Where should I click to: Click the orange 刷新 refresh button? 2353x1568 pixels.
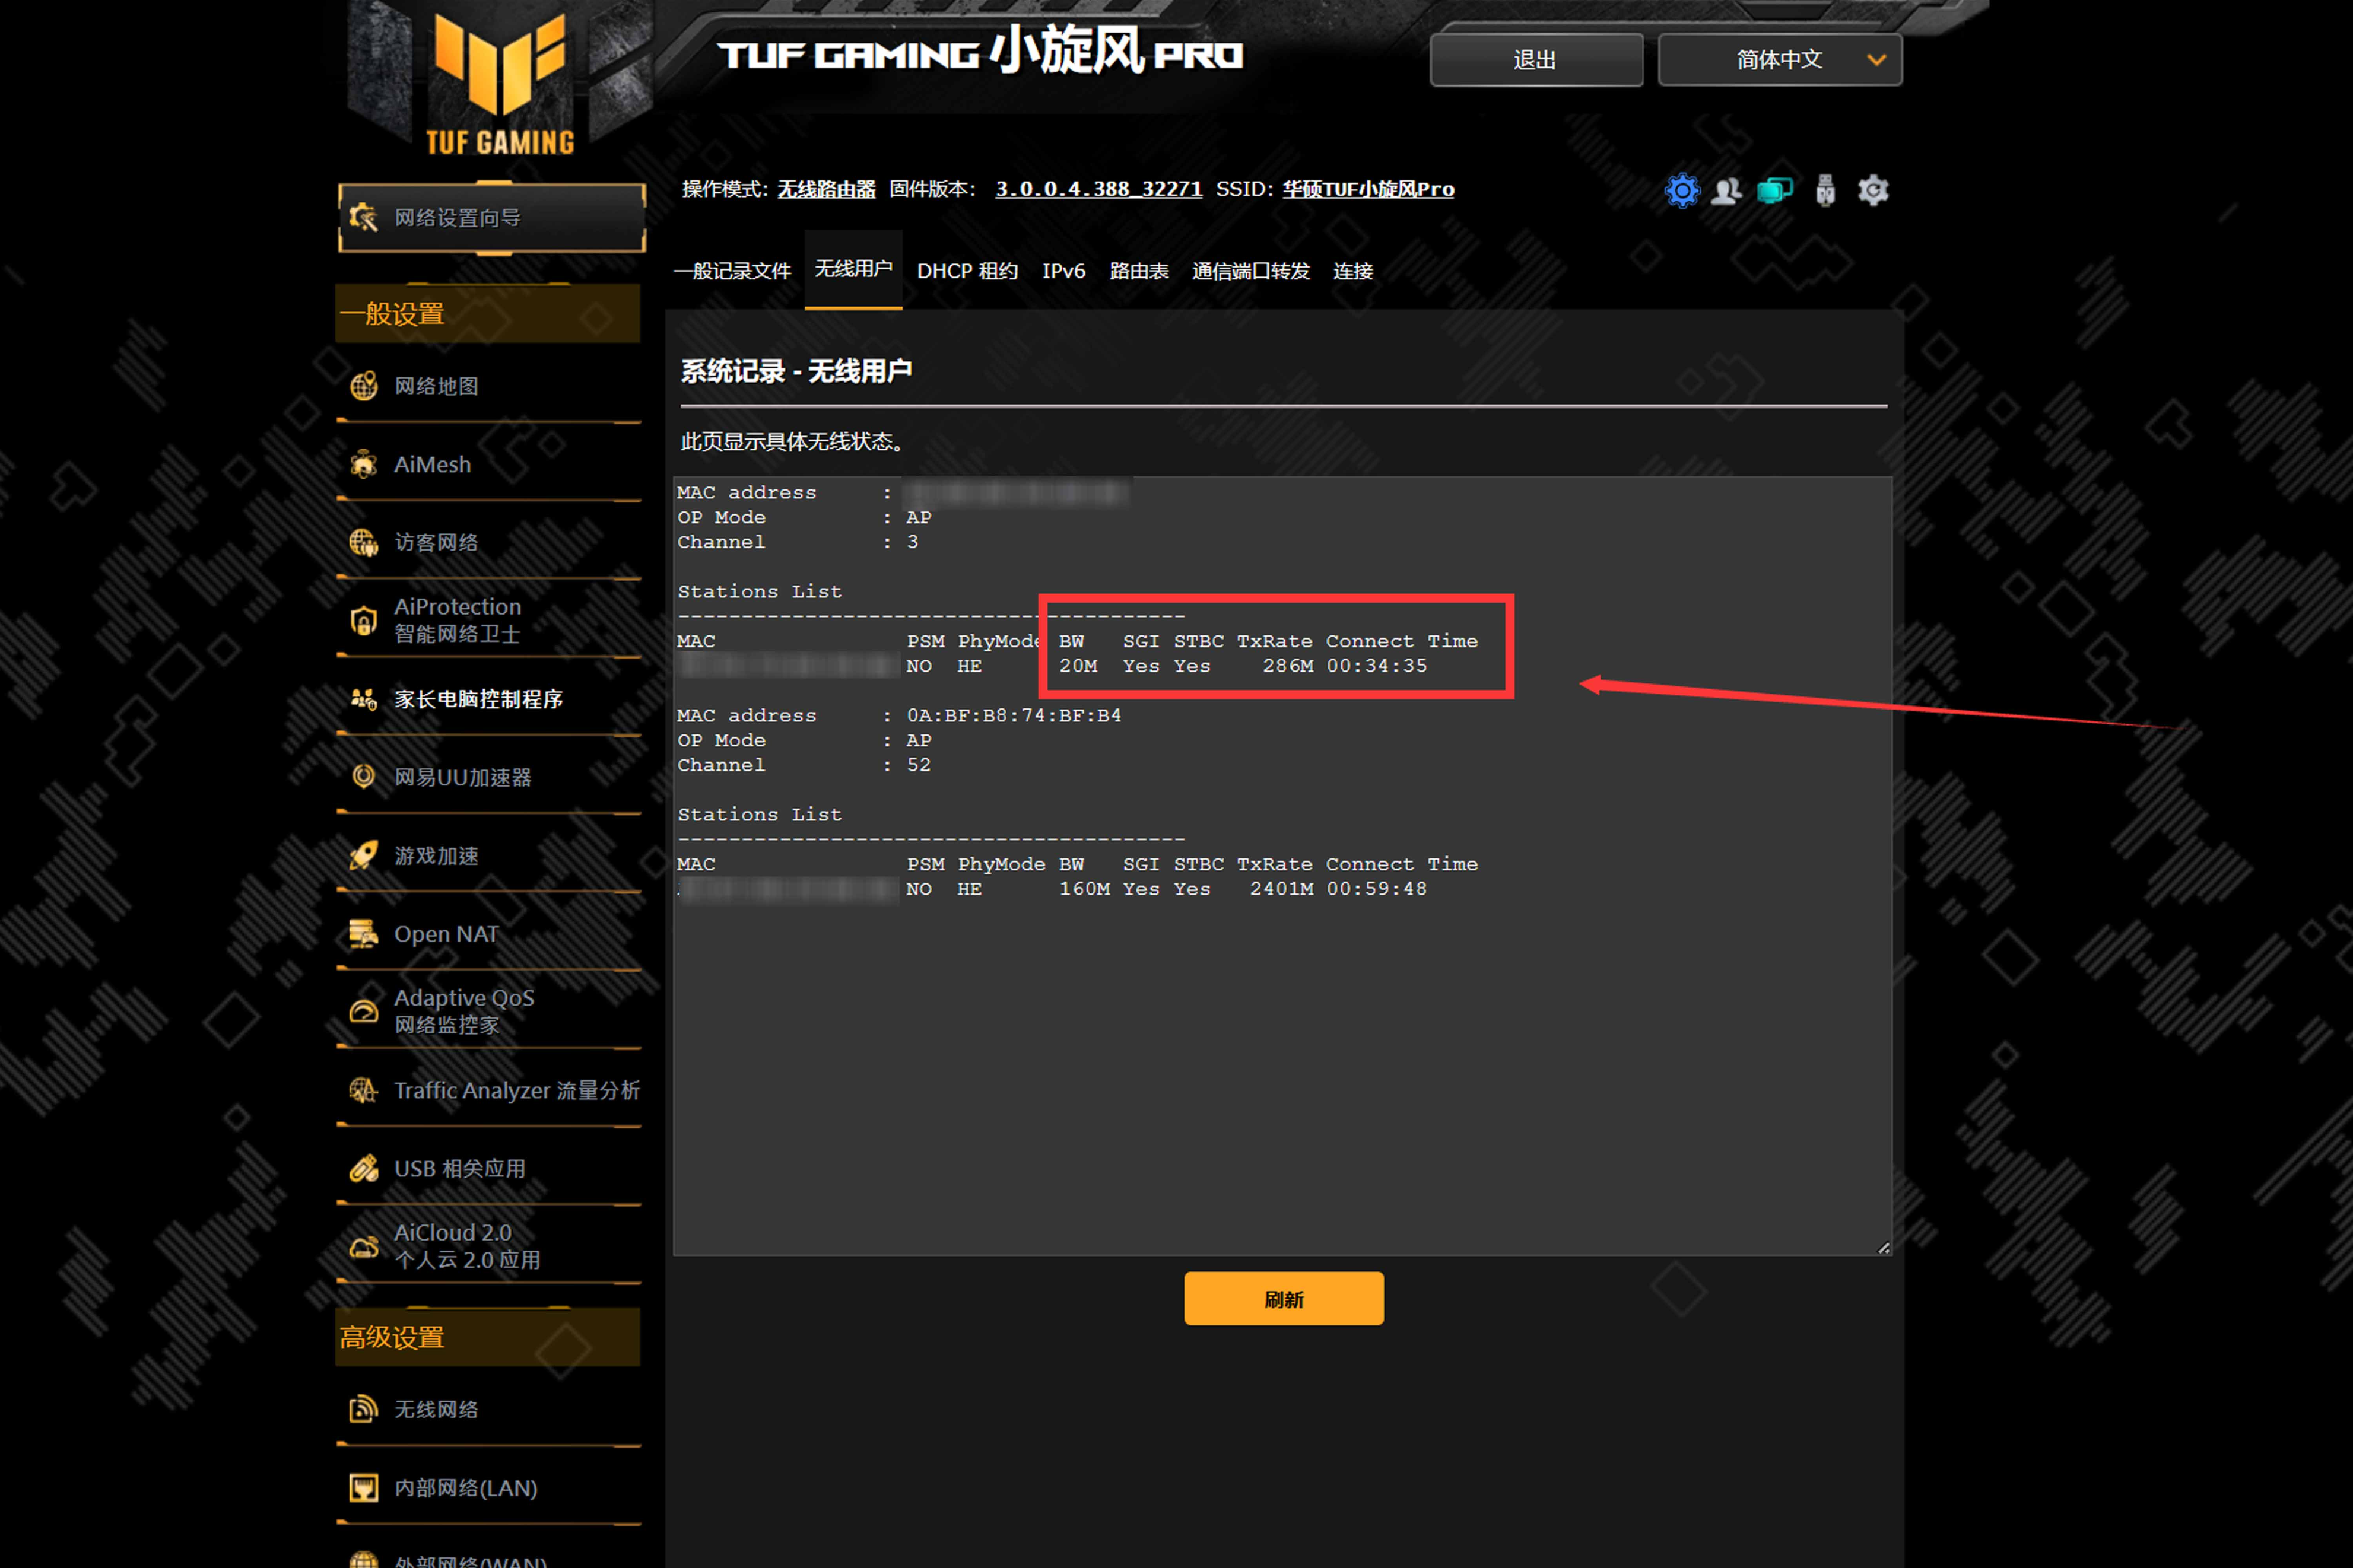tap(1283, 1298)
